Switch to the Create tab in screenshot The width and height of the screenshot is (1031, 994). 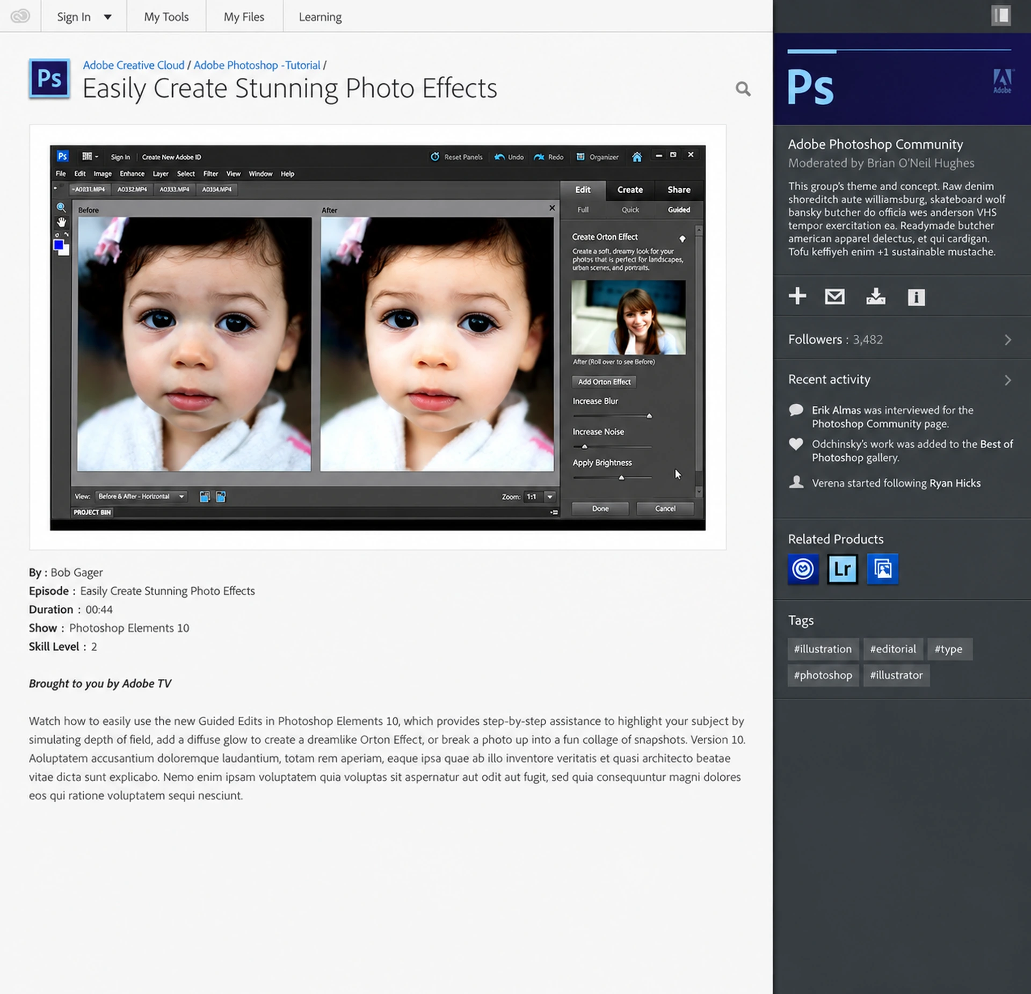tap(630, 190)
